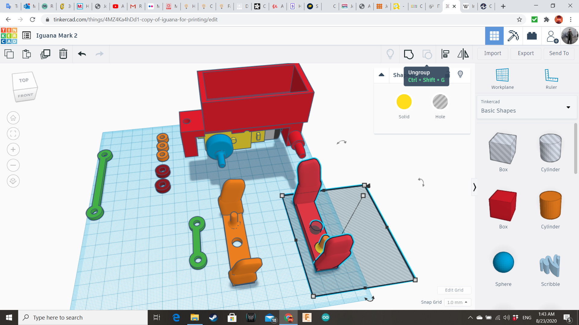The width and height of the screenshot is (579, 325).
Task: Click the Duplicate and repeat icon
Action: [45, 54]
